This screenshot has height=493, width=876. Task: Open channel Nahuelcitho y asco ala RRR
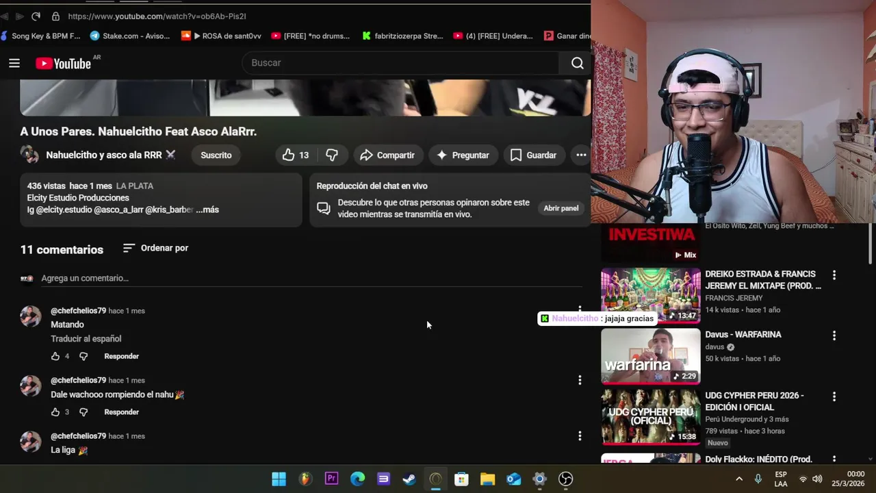[104, 155]
